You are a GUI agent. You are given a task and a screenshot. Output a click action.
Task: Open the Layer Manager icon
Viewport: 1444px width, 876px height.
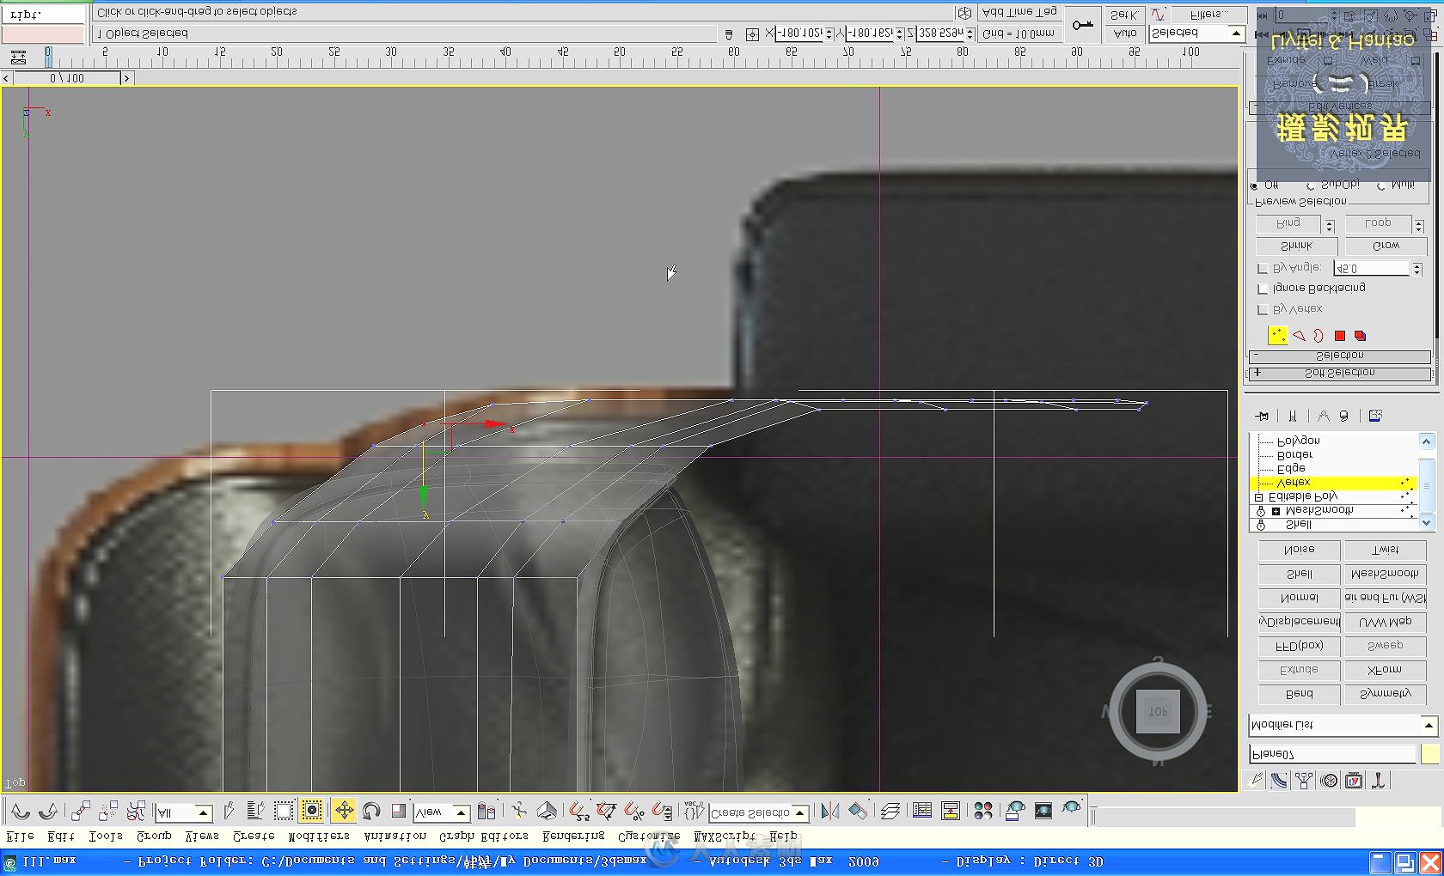(x=890, y=811)
